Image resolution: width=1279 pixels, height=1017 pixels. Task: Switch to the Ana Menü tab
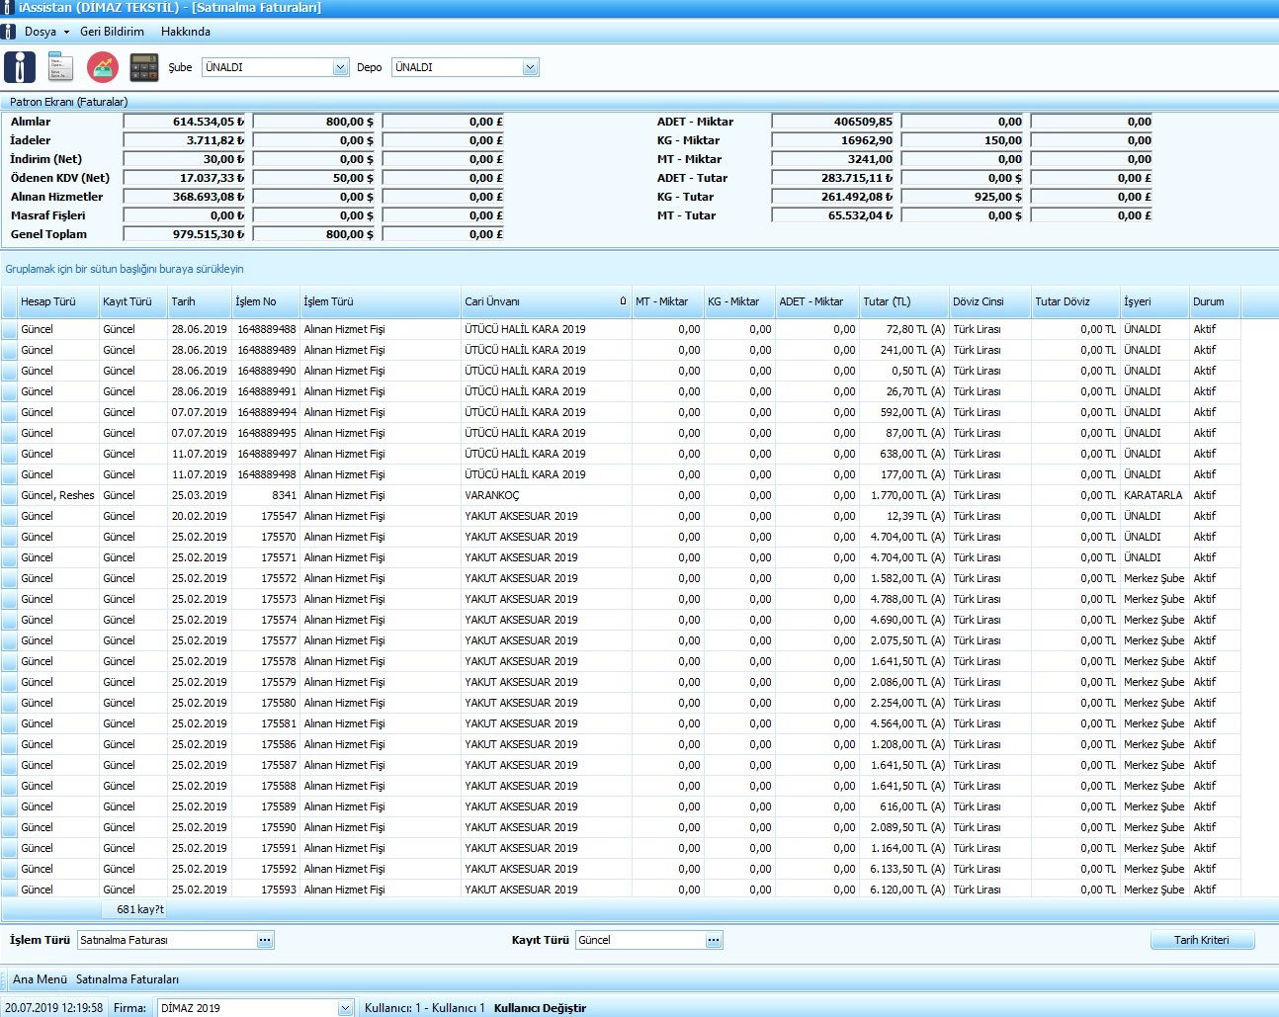(40, 979)
